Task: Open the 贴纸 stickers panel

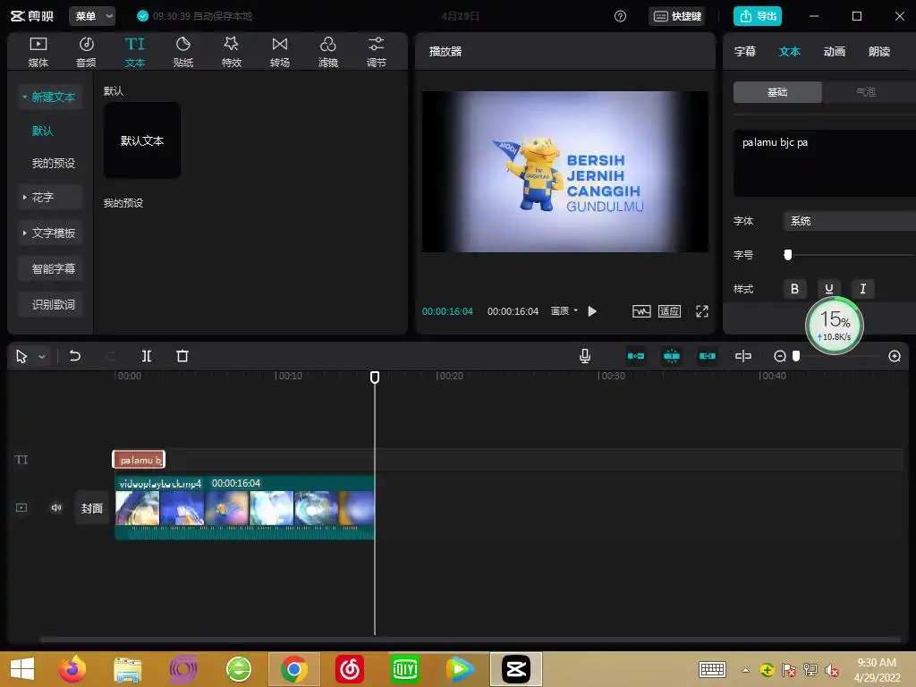Action: tap(182, 51)
